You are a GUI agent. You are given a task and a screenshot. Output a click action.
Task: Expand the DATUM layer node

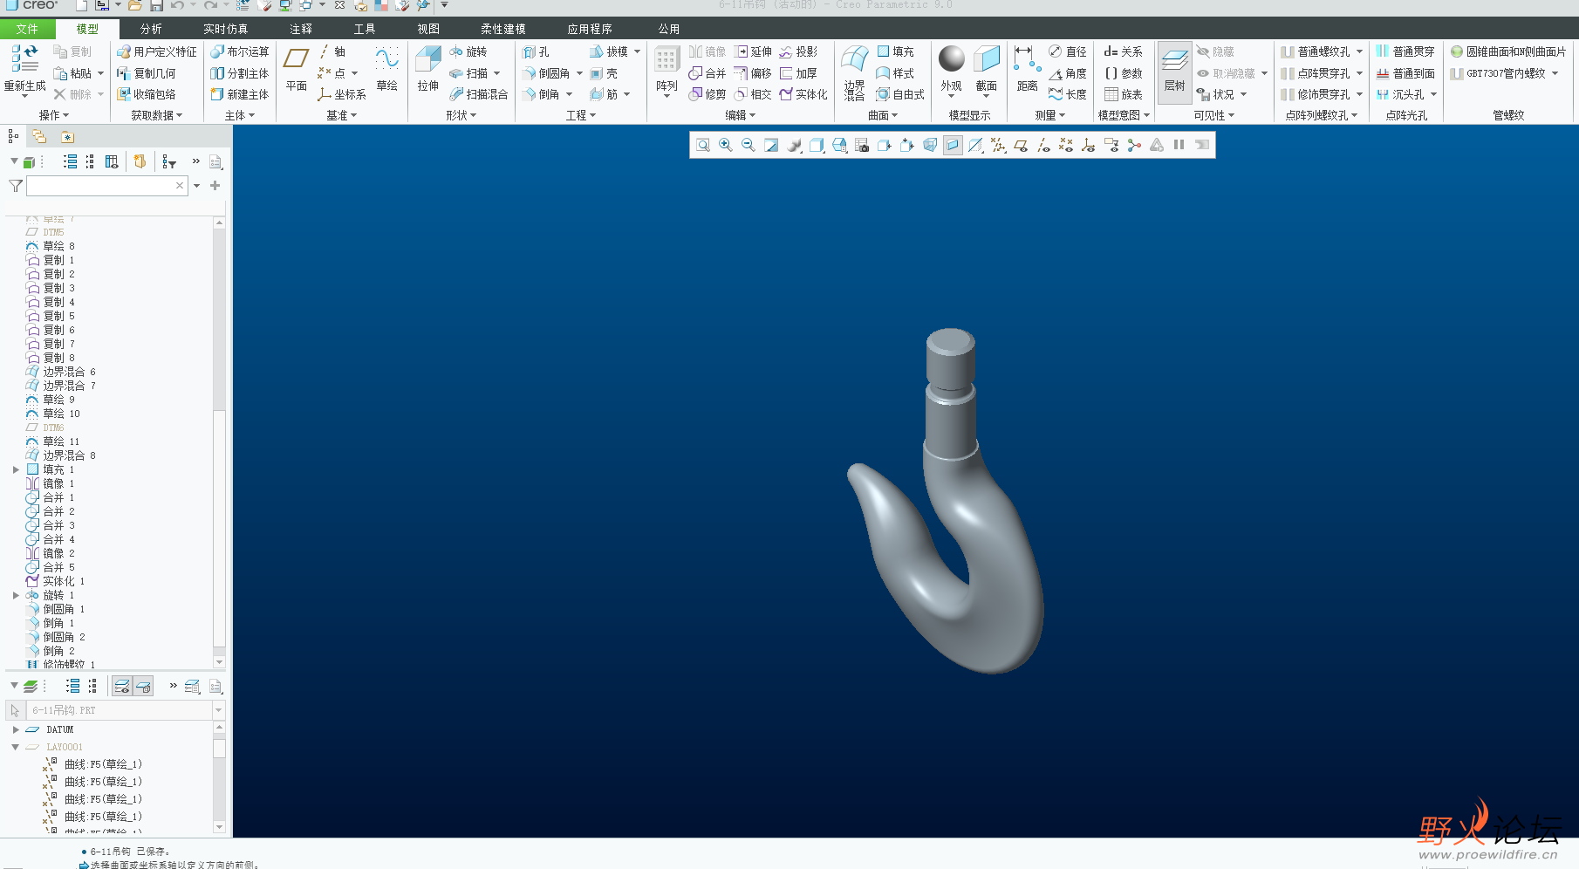[16, 729]
